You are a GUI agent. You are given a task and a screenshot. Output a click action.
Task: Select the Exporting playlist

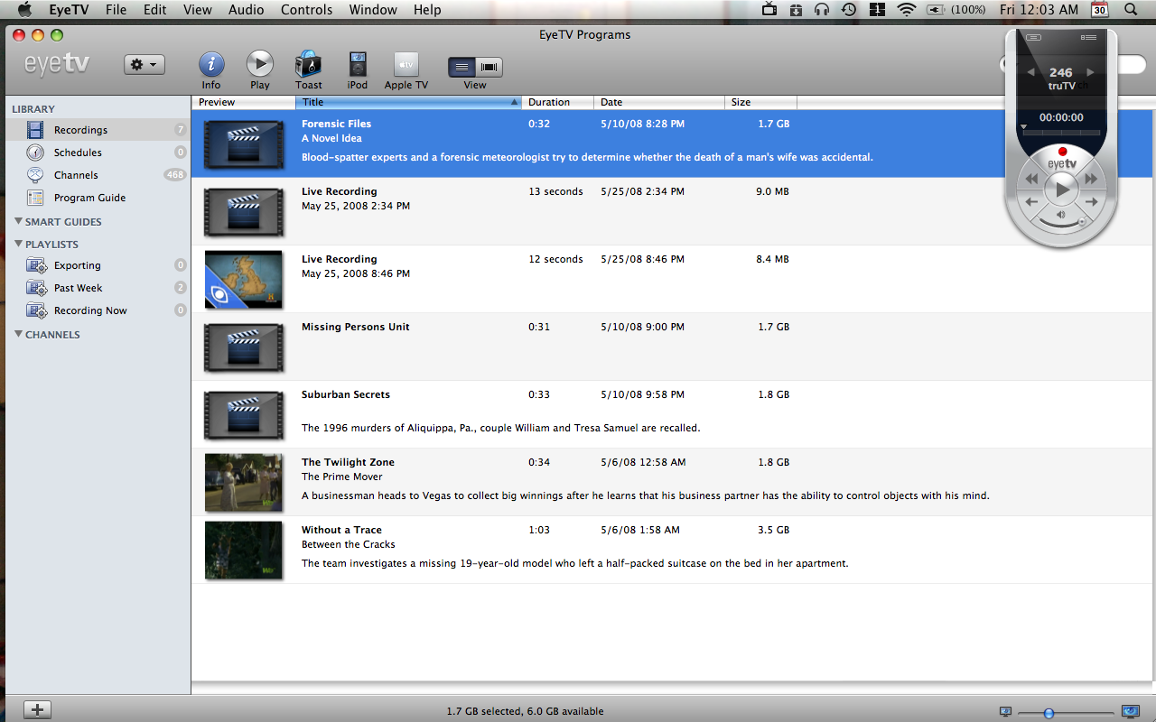98,265
